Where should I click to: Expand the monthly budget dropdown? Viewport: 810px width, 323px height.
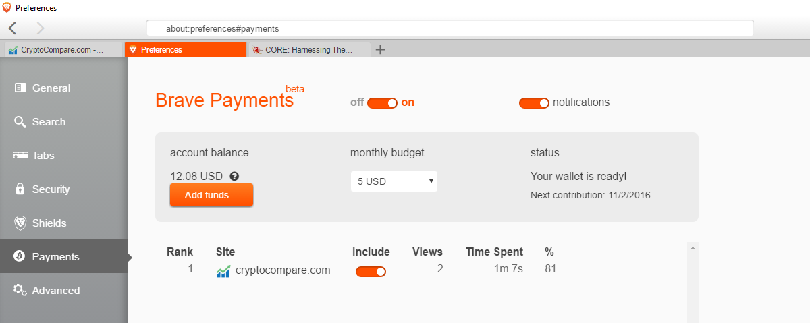click(x=394, y=181)
